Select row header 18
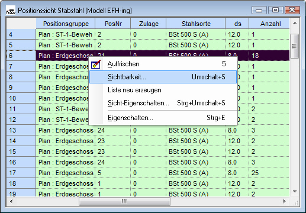Screen dimensions: 306x213 point(21,183)
